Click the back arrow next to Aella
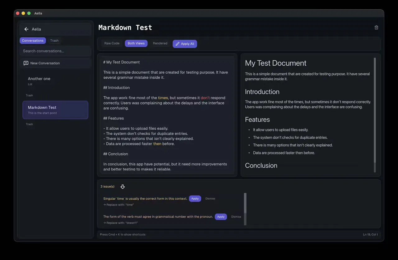 click(26, 29)
